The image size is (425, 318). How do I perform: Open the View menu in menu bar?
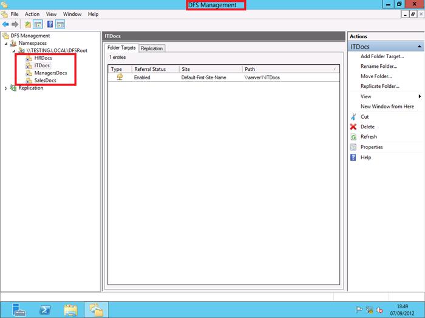(51, 14)
